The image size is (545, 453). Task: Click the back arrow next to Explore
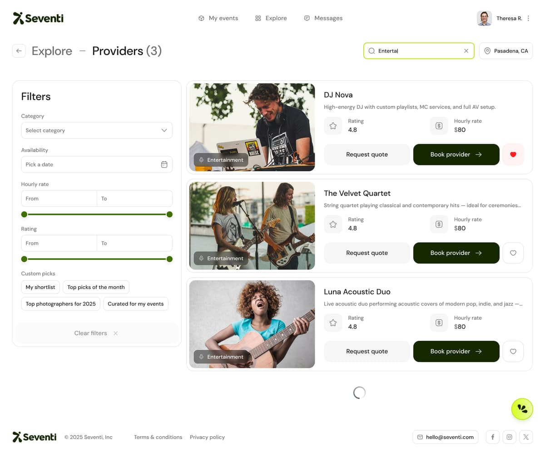tap(19, 51)
